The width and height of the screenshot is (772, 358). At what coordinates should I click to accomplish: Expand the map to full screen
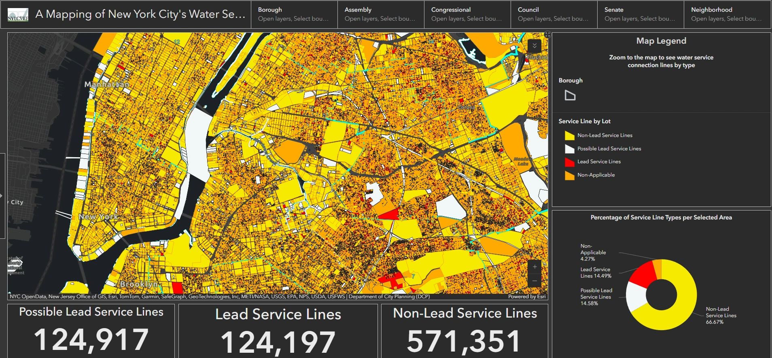click(x=547, y=35)
